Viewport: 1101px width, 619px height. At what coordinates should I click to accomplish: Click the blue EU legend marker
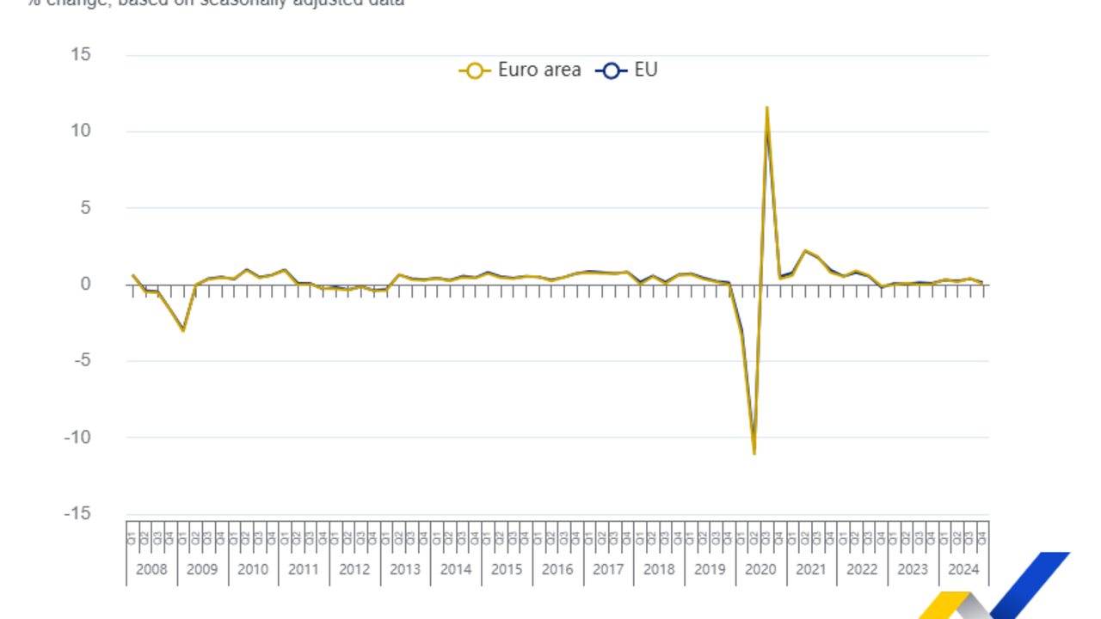click(611, 70)
